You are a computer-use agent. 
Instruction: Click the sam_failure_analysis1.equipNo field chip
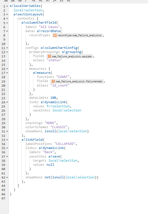click(x=70, y=56)
